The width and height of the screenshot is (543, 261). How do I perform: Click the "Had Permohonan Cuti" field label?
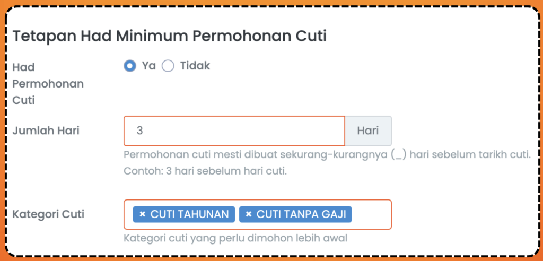[x=48, y=83]
